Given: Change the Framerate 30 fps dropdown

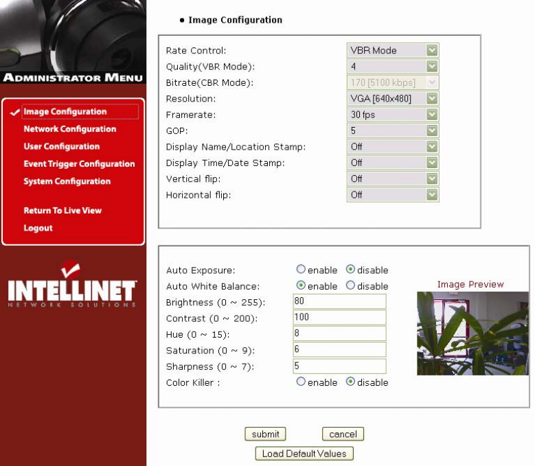Looking at the screenshot, I should pos(393,115).
